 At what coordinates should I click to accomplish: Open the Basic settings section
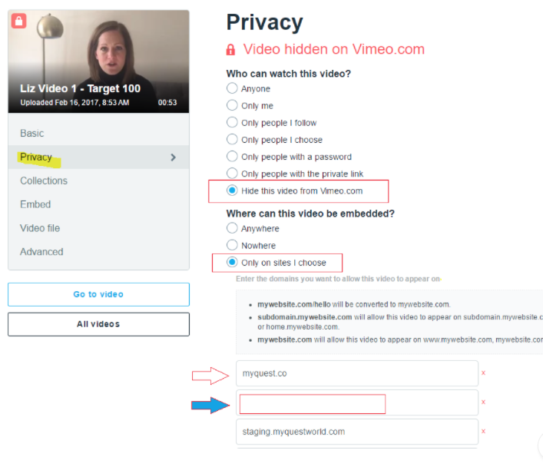[31, 134]
